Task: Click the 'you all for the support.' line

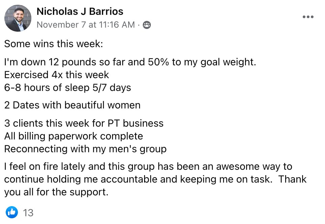Action: (x=56, y=192)
